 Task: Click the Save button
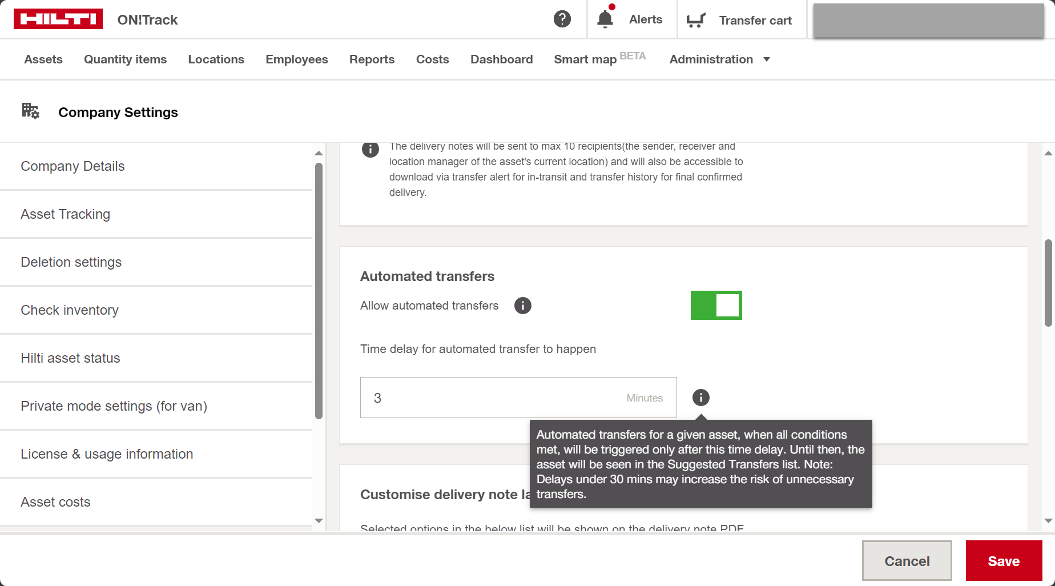tap(1003, 561)
